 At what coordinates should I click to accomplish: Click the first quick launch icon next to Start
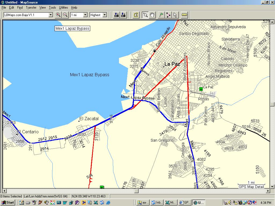click(22, 203)
